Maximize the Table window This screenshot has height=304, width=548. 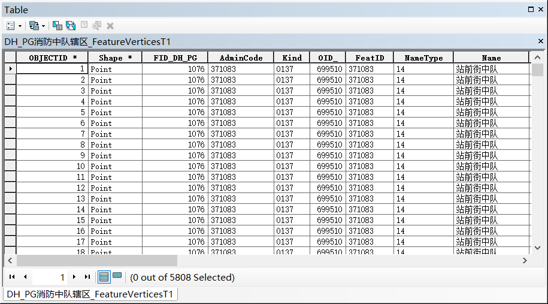(x=531, y=10)
